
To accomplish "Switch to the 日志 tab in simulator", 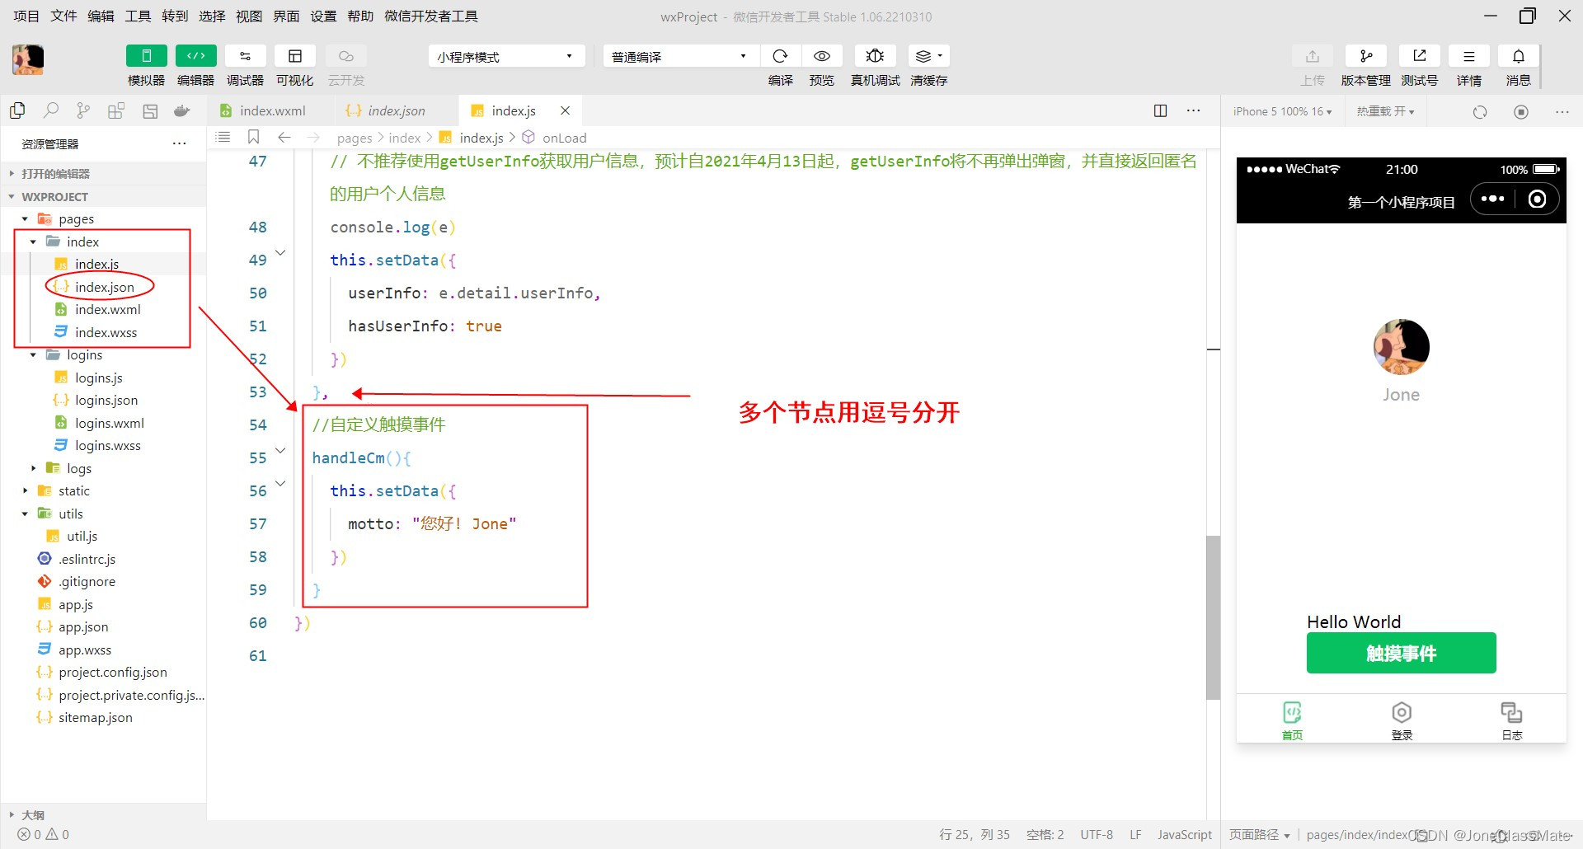I will click(1511, 720).
